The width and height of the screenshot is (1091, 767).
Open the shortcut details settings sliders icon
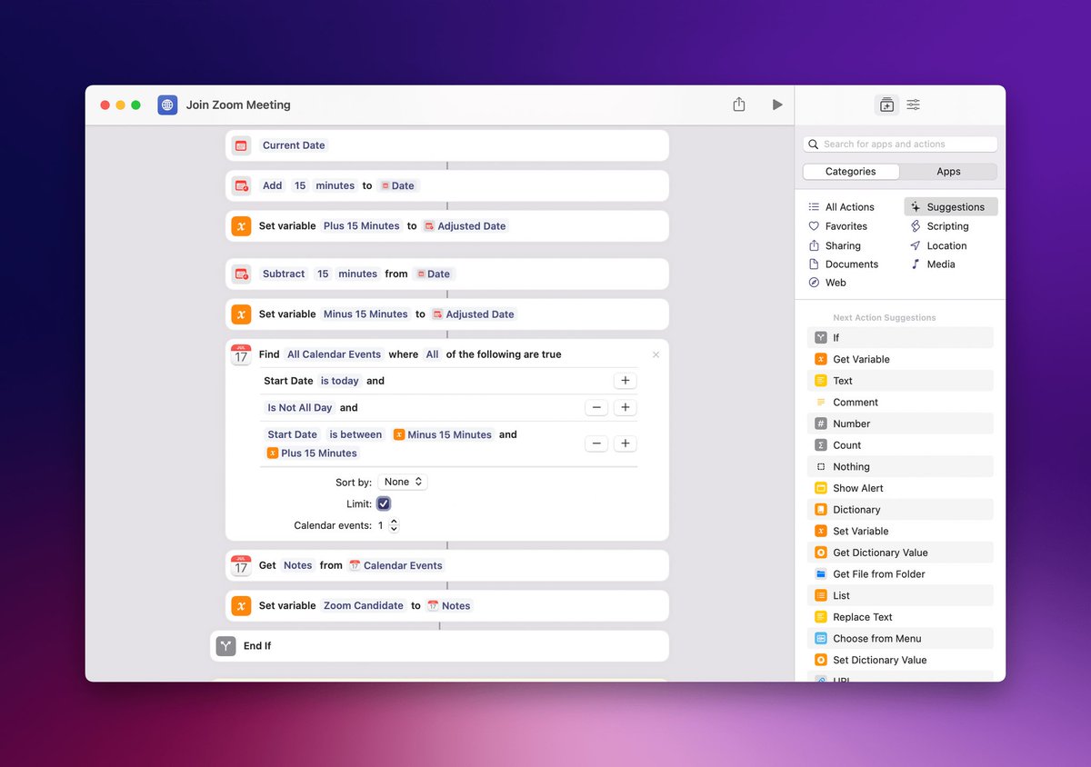coord(914,105)
